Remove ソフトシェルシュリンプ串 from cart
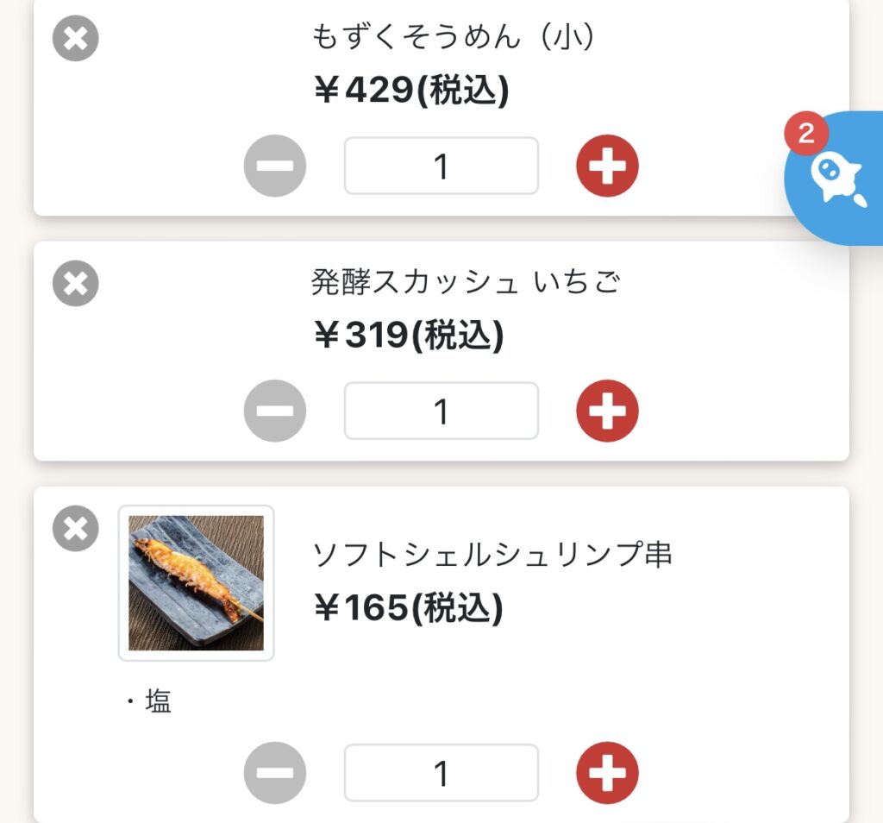This screenshot has width=883, height=823. pos(76,528)
